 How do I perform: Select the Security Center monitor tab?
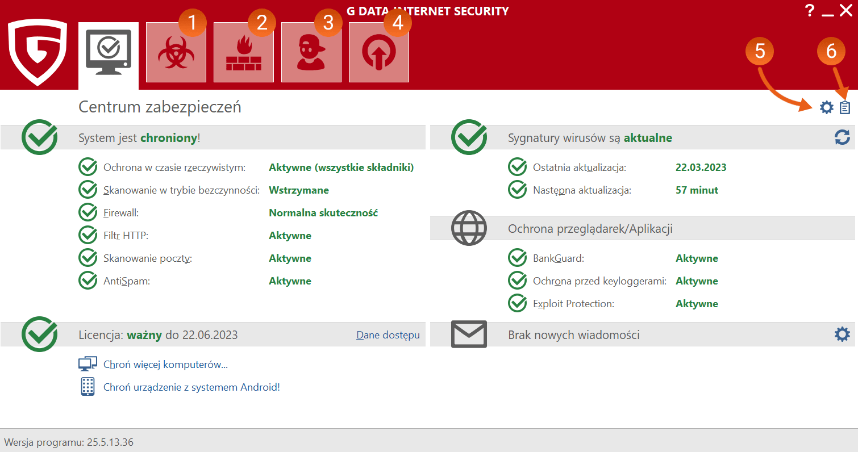click(x=108, y=54)
